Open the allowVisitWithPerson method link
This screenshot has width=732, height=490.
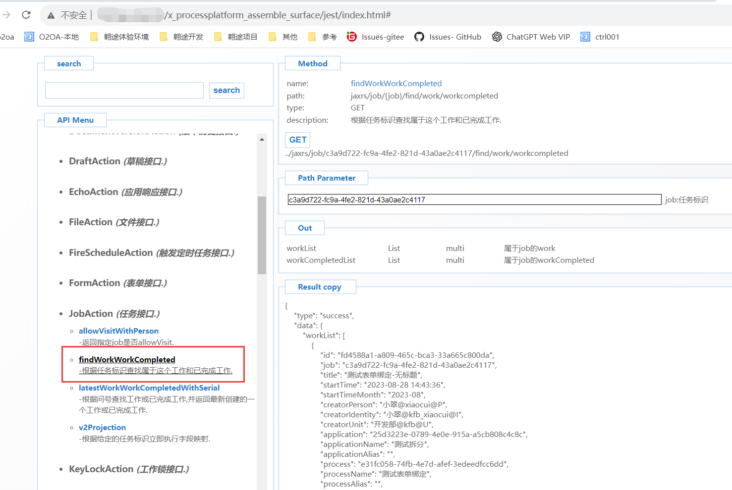coord(118,331)
